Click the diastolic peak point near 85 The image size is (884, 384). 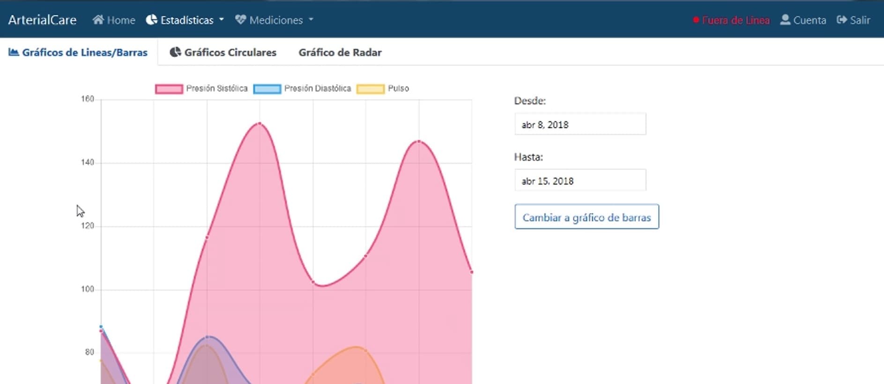(x=207, y=336)
